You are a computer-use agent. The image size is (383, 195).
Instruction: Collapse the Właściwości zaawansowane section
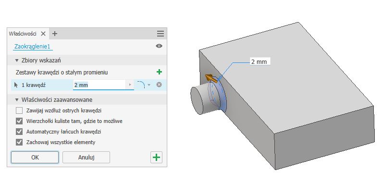tap(17, 100)
